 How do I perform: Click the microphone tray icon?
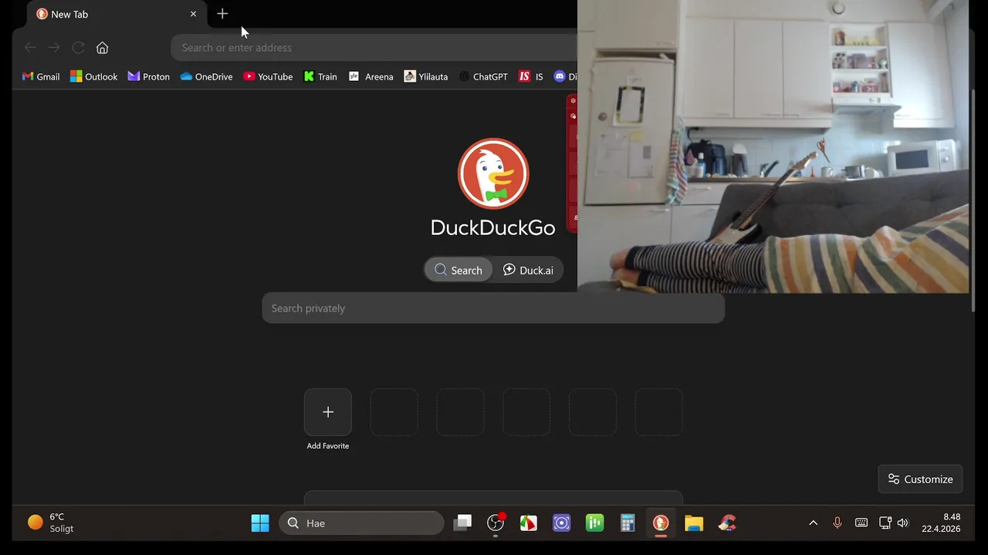pyautogui.click(x=837, y=523)
